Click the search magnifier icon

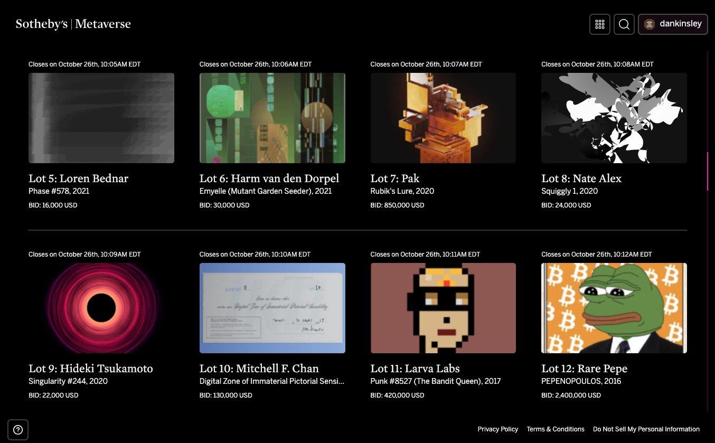coord(624,24)
